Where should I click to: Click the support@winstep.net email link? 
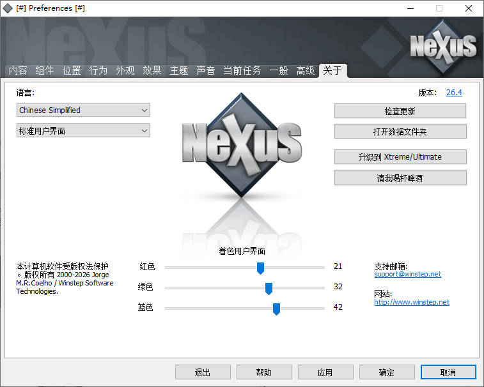click(x=407, y=274)
